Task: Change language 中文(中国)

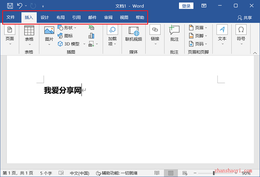Action: coord(80,173)
